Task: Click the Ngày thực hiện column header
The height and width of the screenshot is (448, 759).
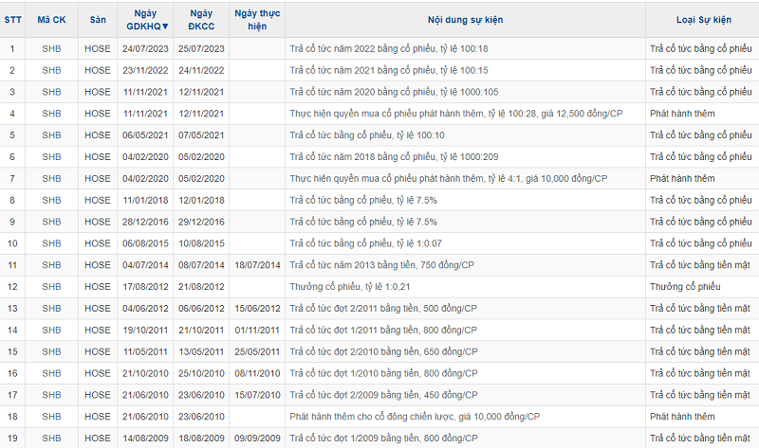Action: (x=257, y=19)
